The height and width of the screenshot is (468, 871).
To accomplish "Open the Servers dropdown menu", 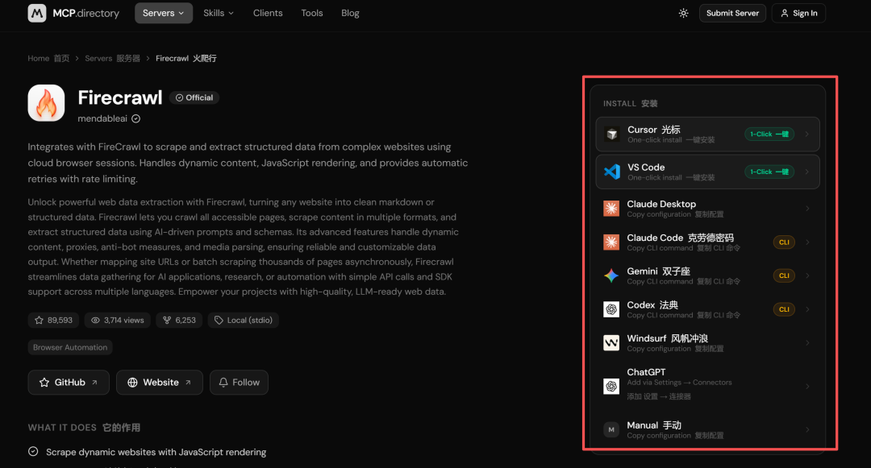I will (163, 13).
